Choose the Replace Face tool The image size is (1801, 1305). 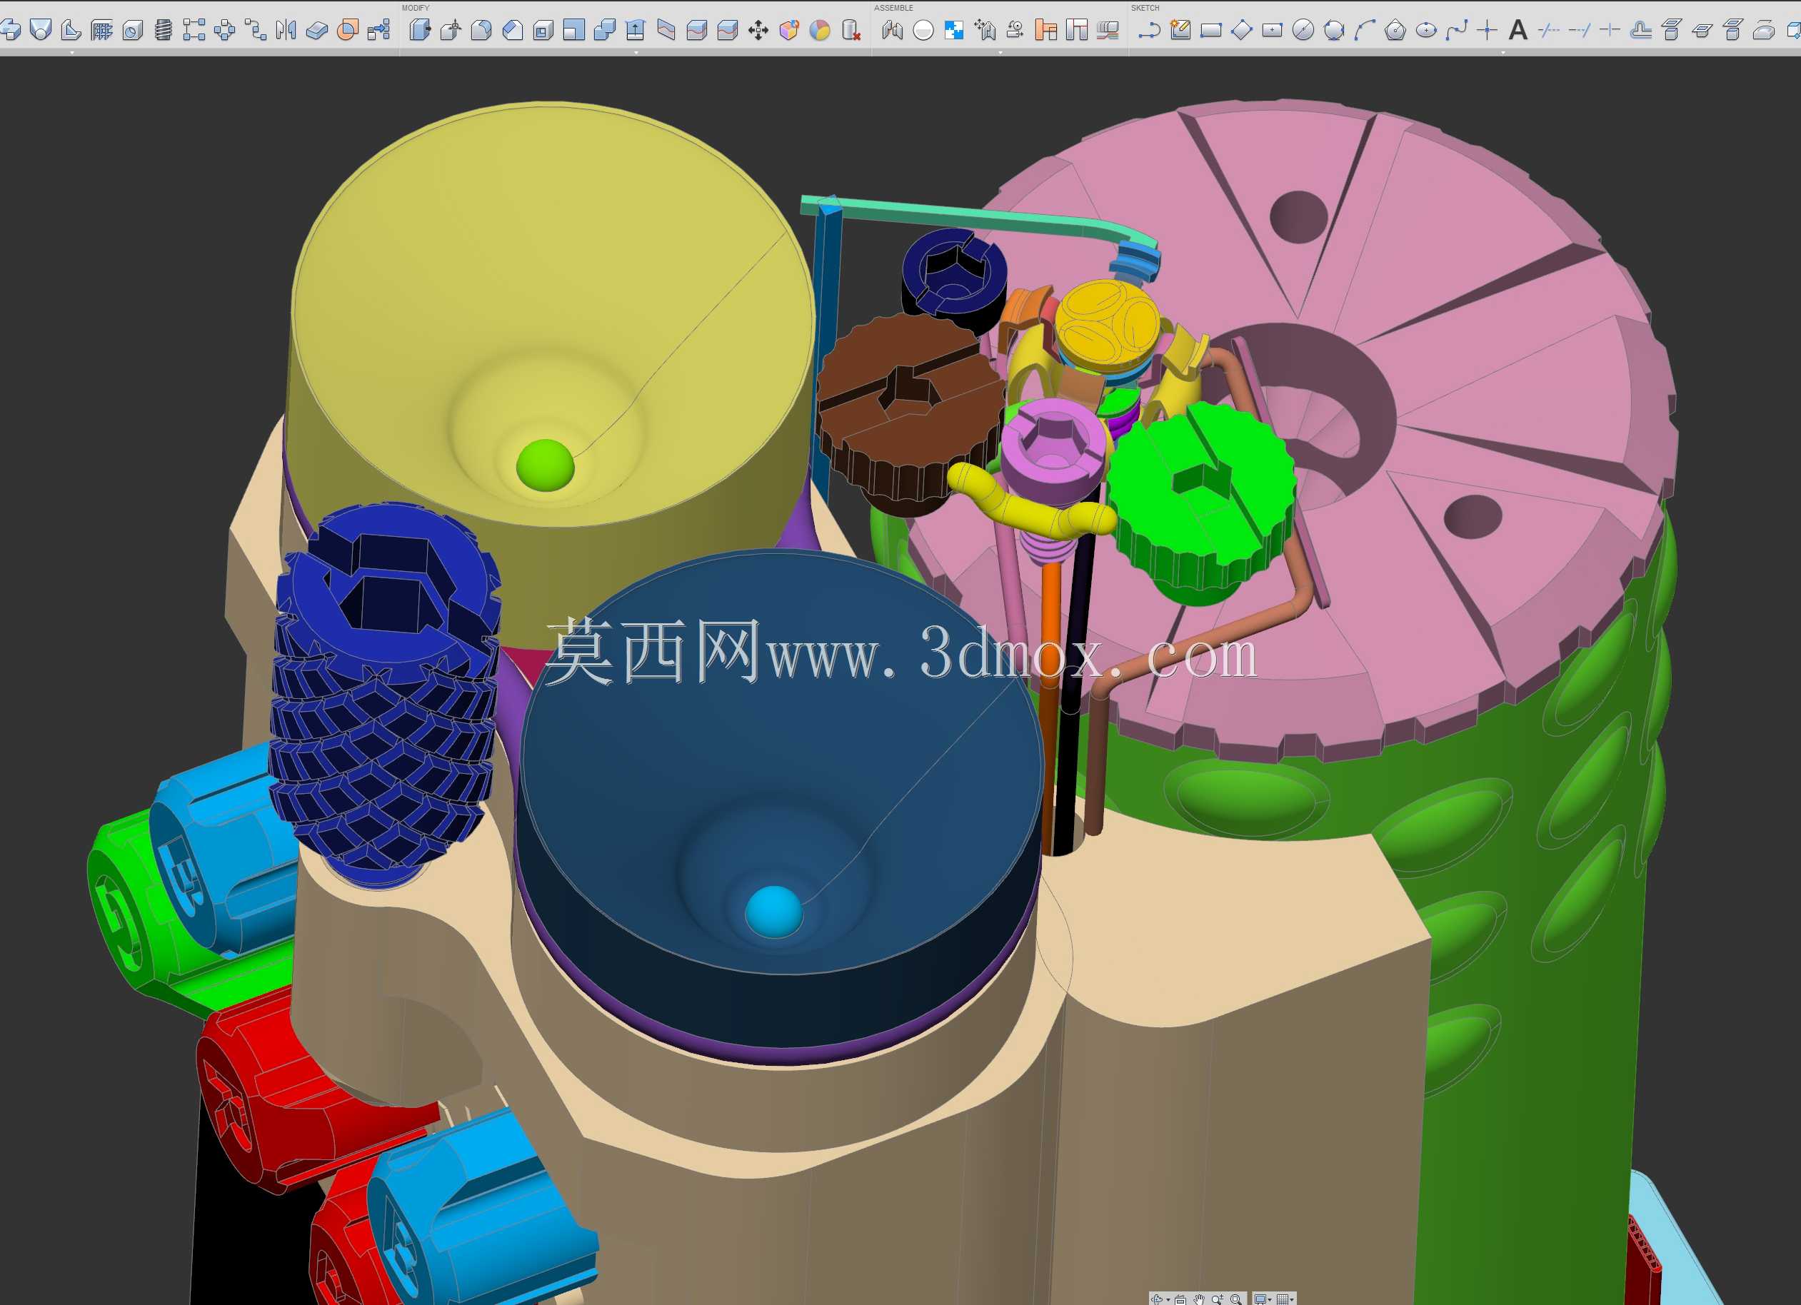(x=636, y=30)
